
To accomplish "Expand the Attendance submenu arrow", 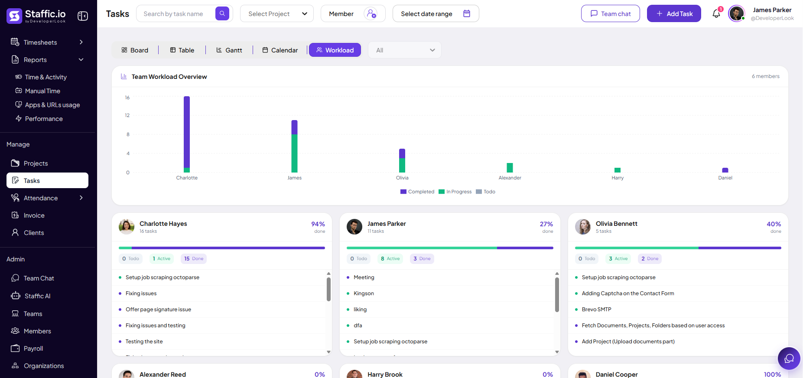I will click(x=81, y=198).
